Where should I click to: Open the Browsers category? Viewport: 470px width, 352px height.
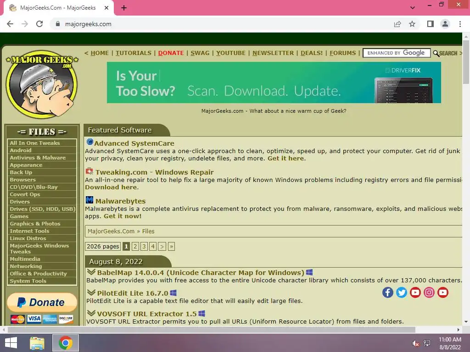coord(42,180)
